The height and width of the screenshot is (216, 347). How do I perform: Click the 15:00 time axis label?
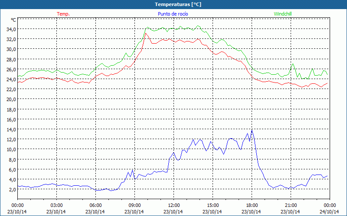click(x=213, y=206)
